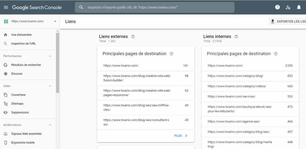Open the seo-chiffres-cles external link row

[146, 108]
